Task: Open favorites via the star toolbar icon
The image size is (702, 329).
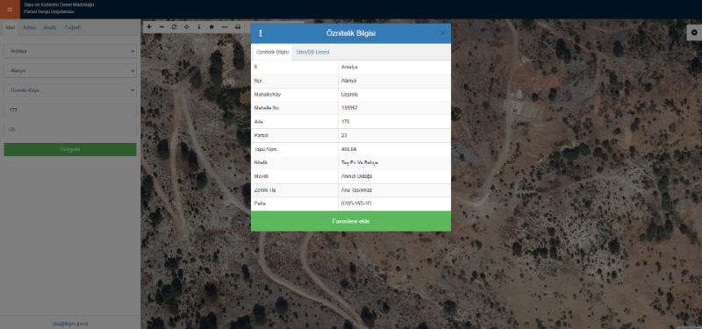Action: click(x=211, y=27)
